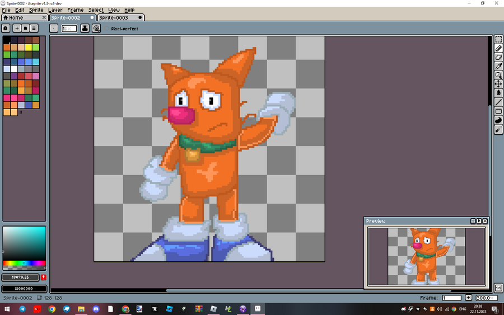Click the Sprite-0002 status bar text

point(18,298)
